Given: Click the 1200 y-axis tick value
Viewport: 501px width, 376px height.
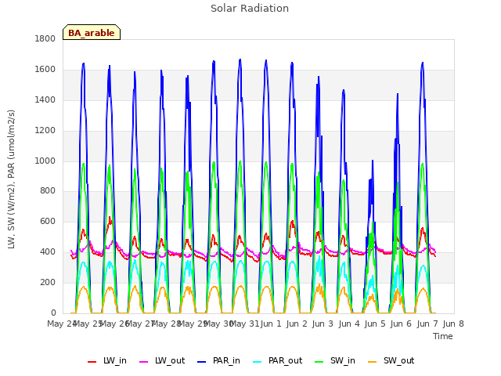Looking at the screenshot, I should tap(45, 131).
